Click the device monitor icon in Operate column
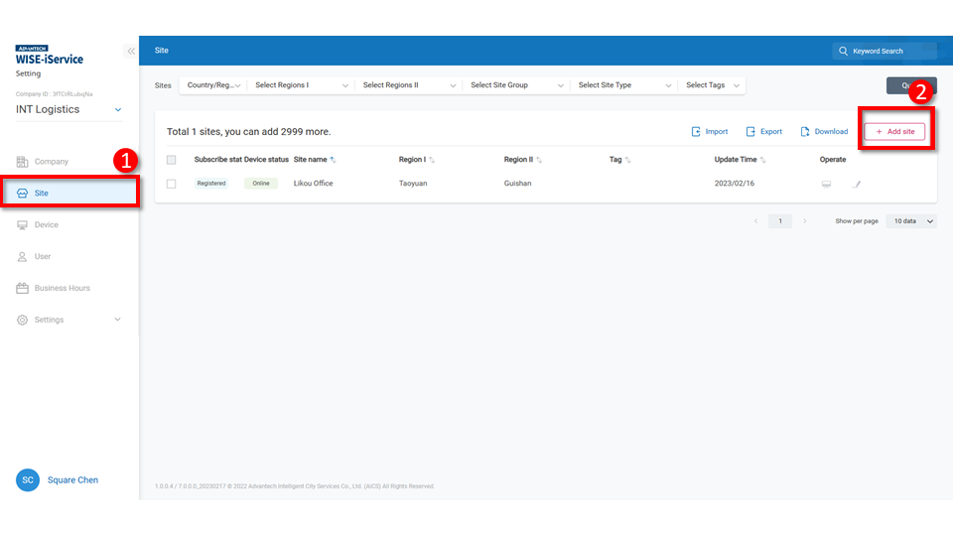The height and width of the screenshot is (536, 953). 825,184
